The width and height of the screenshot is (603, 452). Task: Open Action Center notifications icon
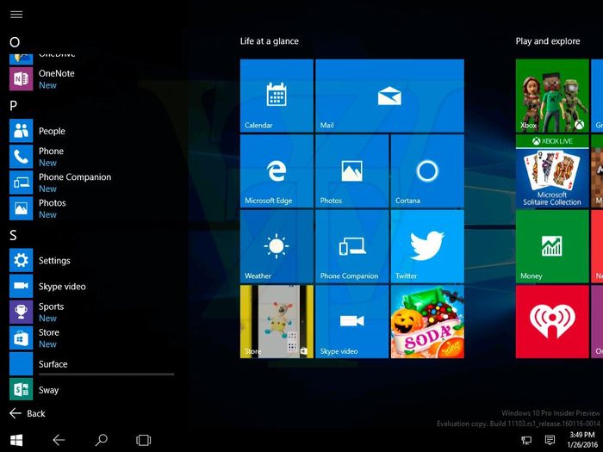pos(550,440)
